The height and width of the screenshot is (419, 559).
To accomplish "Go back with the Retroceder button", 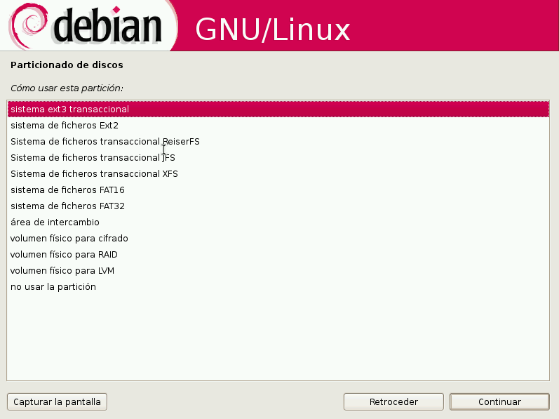I will [x=393, y=402].
